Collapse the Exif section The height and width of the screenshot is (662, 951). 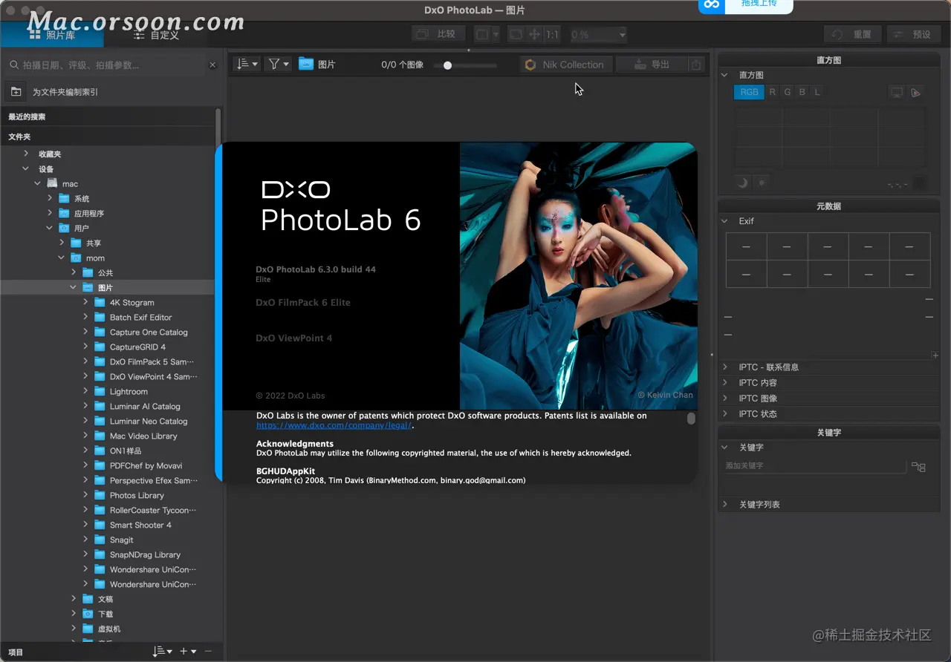(x=725, y=221)
